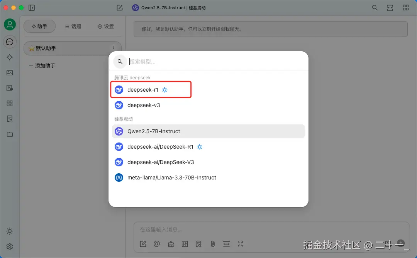Viewport: 417px width, 258px height.
Task: Click the send message arrow button
Action: (401, 243)
